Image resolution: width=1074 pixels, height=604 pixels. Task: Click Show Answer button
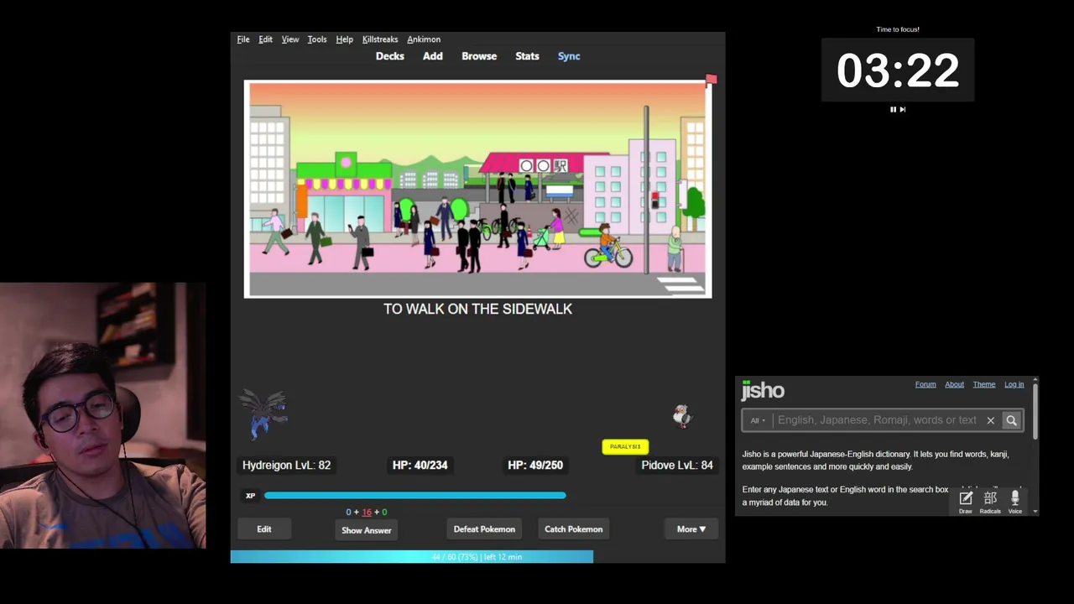[x=367, y=530]
